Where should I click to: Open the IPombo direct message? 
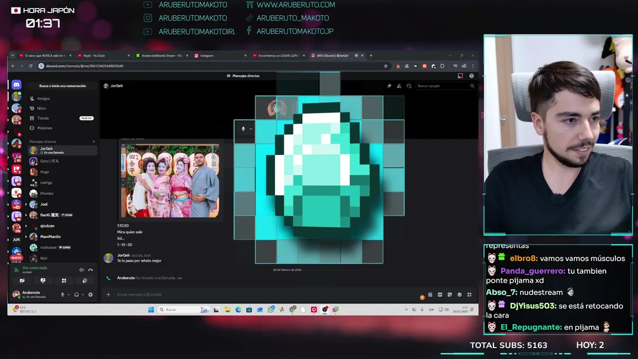coord(62,193)
